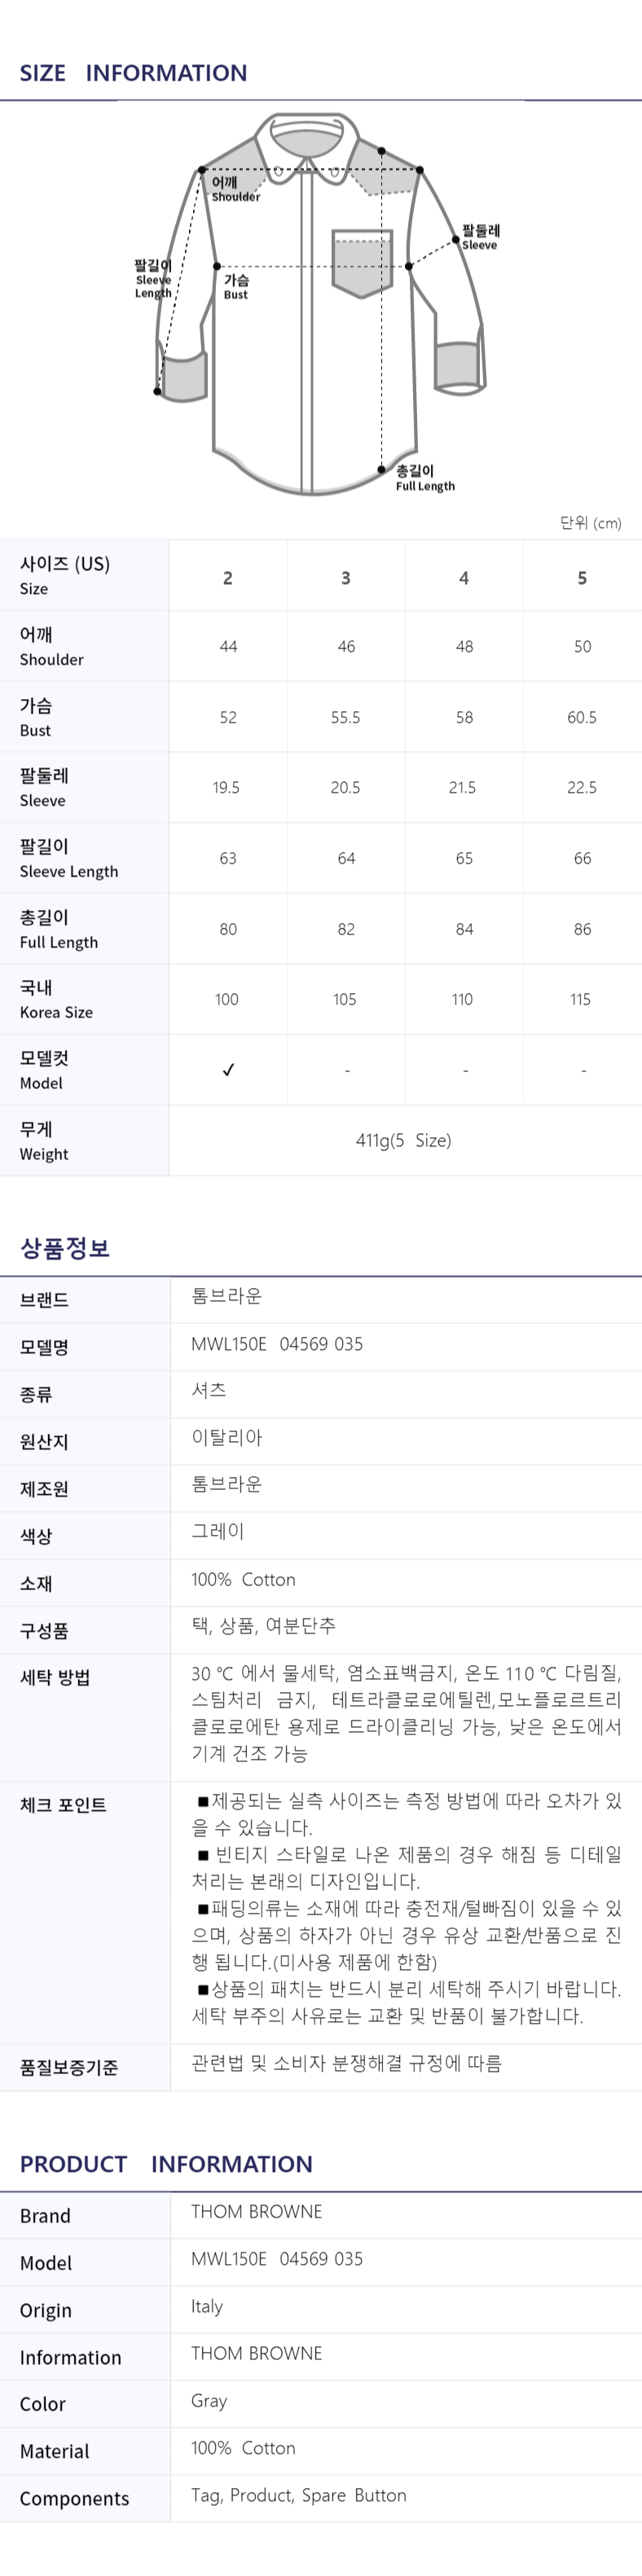Click the SIZE INFORMATION heading
This screenshot has width=642, height=2576.
click(x=133, y=73)
